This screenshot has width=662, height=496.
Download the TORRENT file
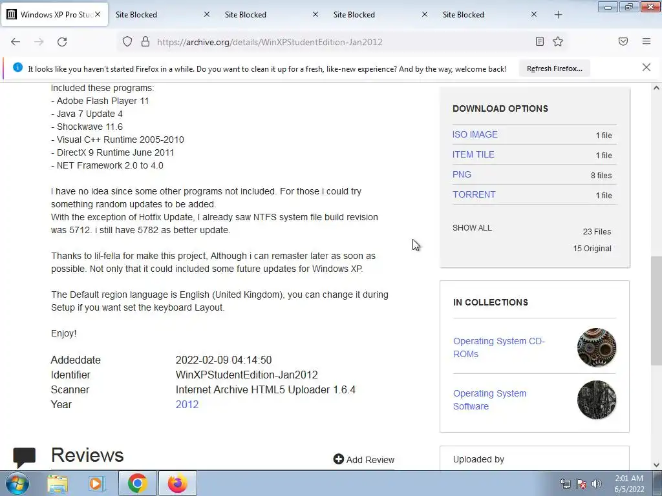[474, 194]
